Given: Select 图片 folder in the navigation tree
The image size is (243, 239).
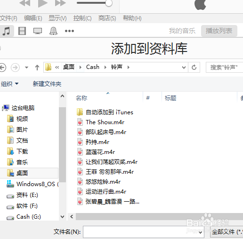Looking at the screenshot, I should click(17, 130).
